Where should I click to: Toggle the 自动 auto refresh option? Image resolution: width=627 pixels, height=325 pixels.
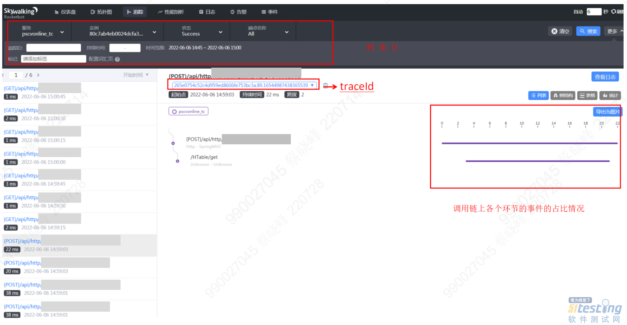[578, 12]
